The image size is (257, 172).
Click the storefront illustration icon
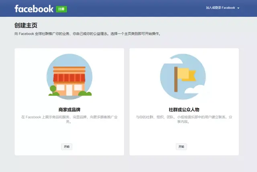69,77
